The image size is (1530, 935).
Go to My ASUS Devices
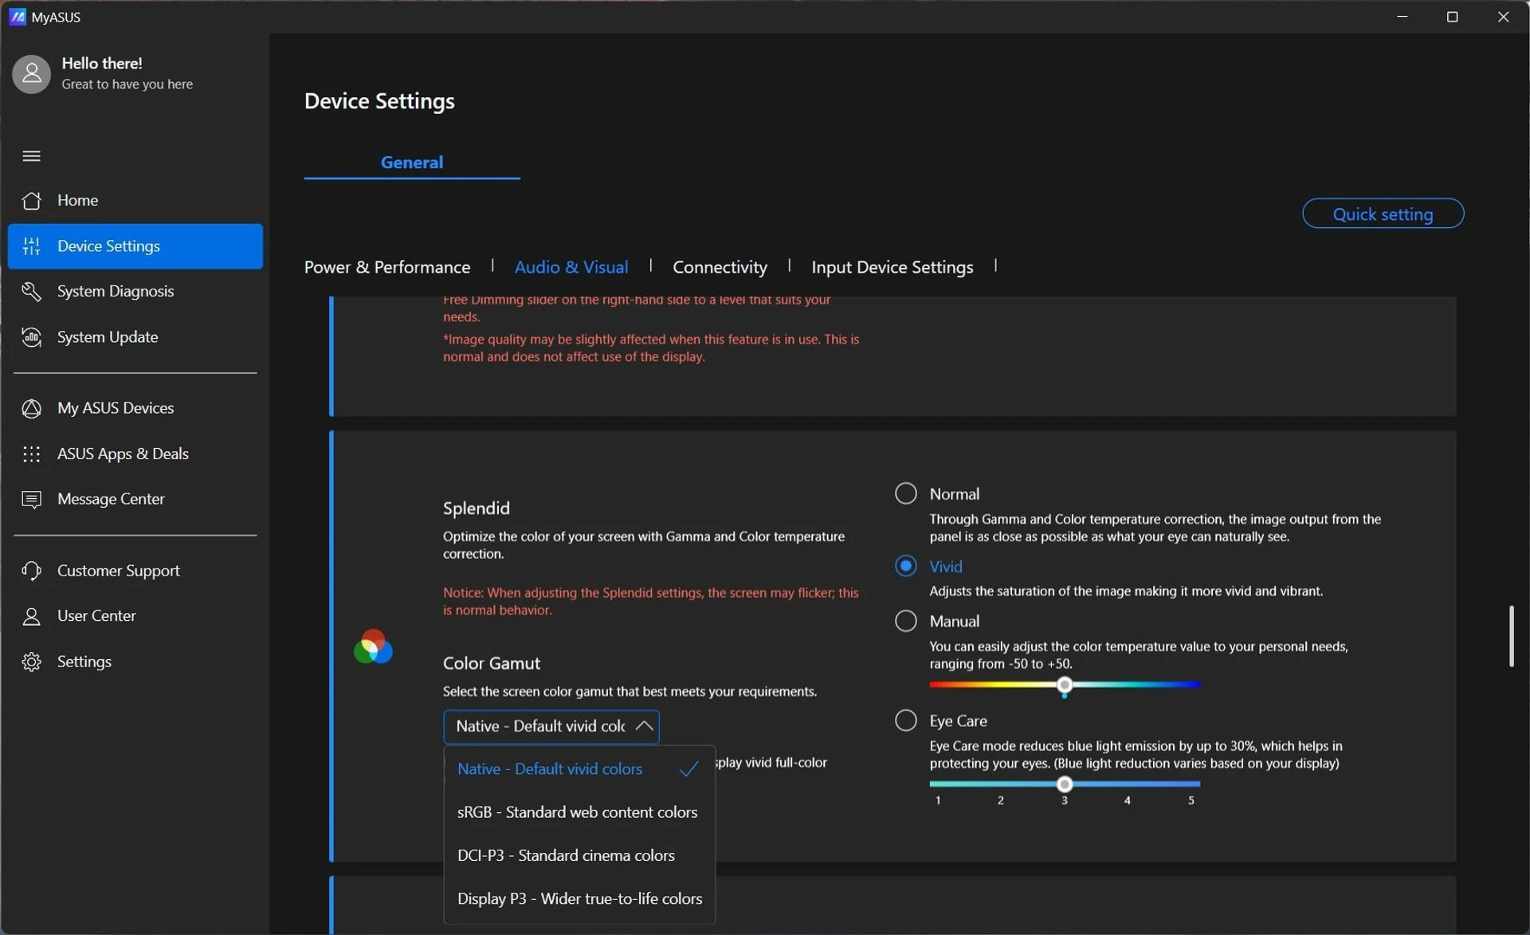tap(135, 408)
